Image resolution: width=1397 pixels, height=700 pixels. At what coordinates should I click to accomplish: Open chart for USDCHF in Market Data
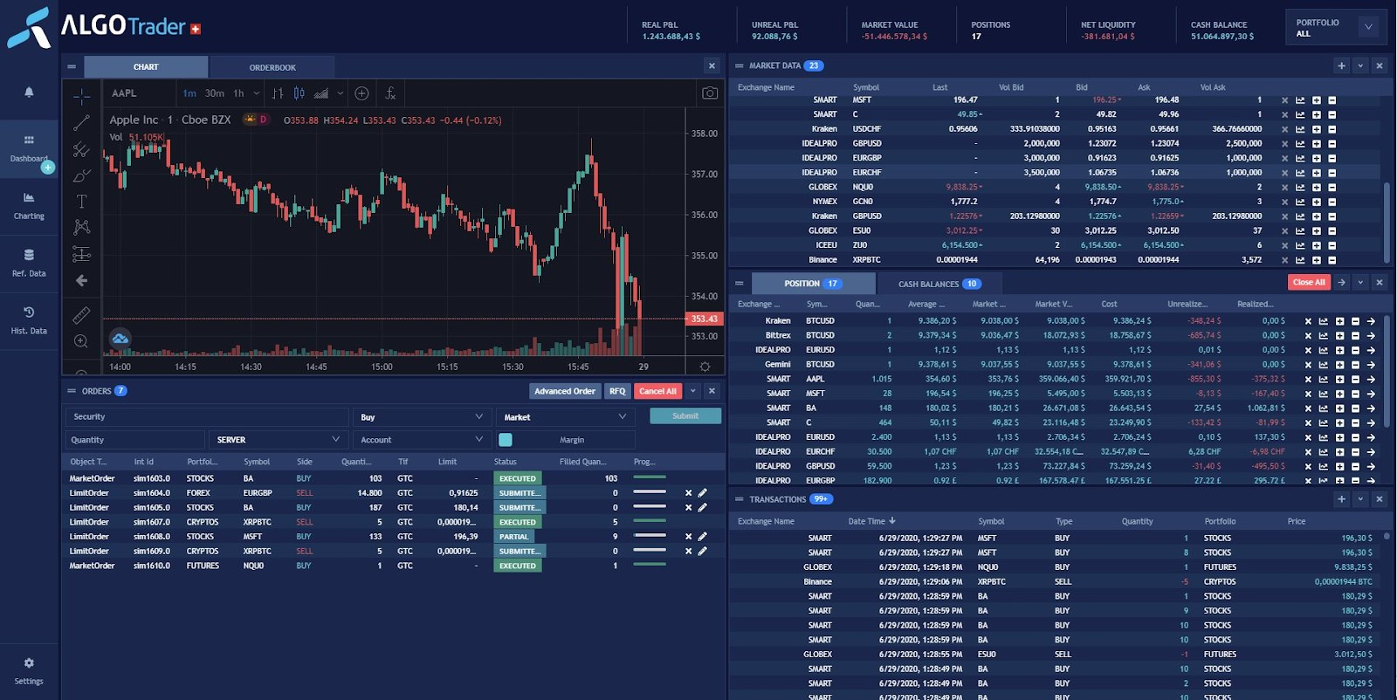1300,129
